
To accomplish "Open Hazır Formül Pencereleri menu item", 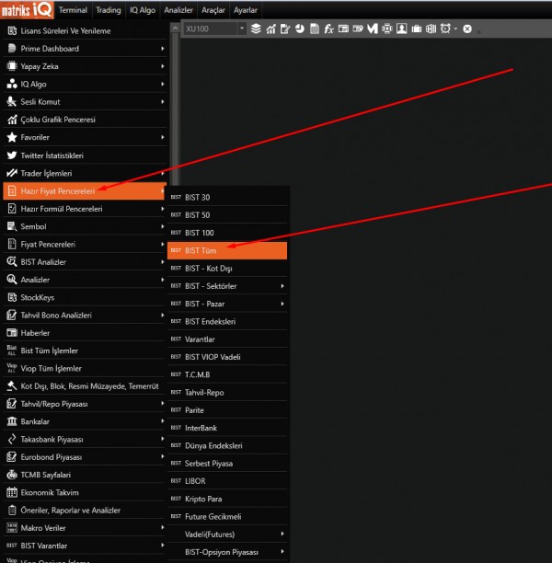I will [x=86, y=209].
